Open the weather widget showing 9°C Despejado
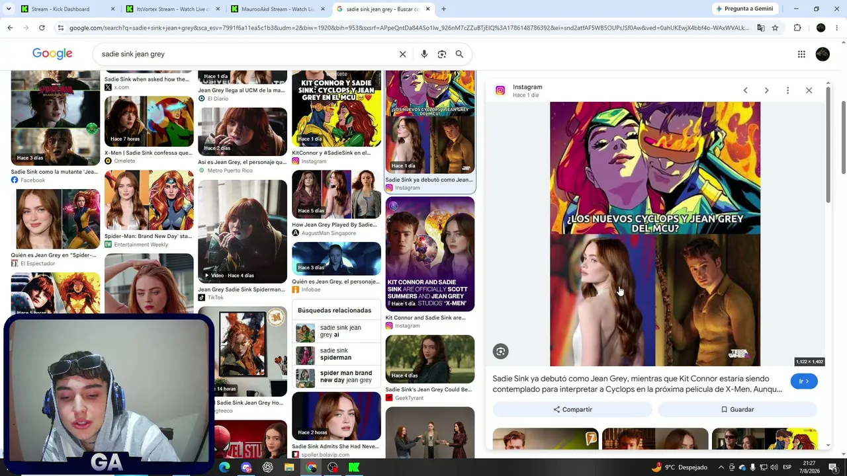 tap(679, 467)
